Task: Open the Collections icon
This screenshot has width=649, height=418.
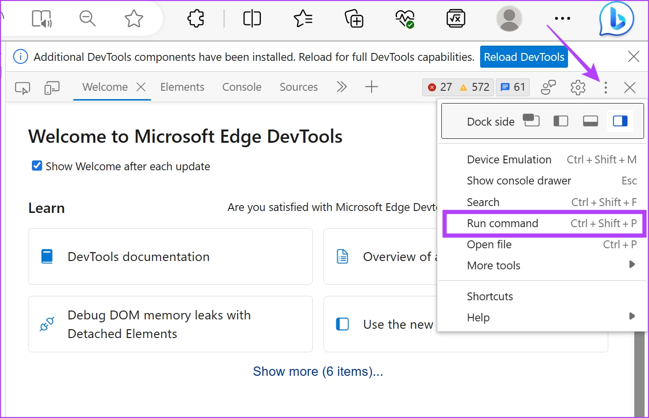Action: point(354,19)
